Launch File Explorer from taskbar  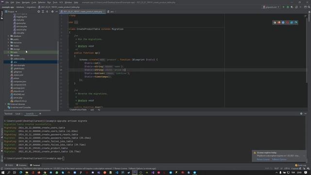pos(27,173)
